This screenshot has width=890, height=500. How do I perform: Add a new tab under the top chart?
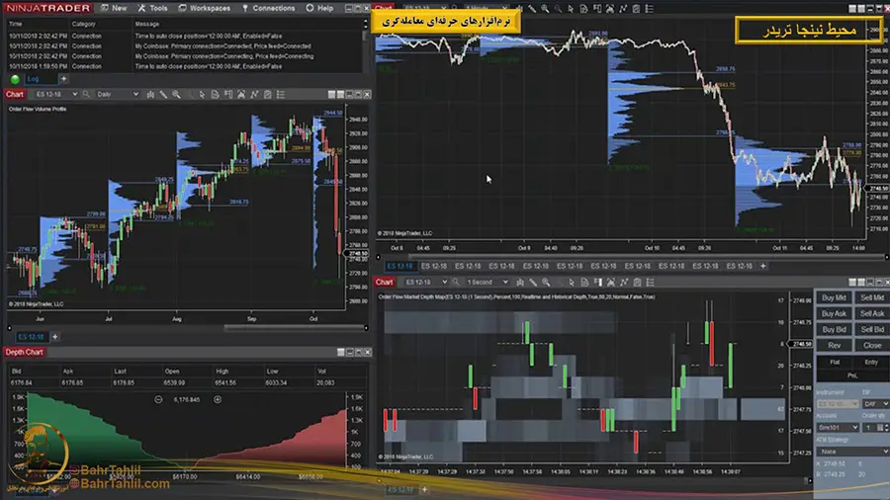coord(762,266)
